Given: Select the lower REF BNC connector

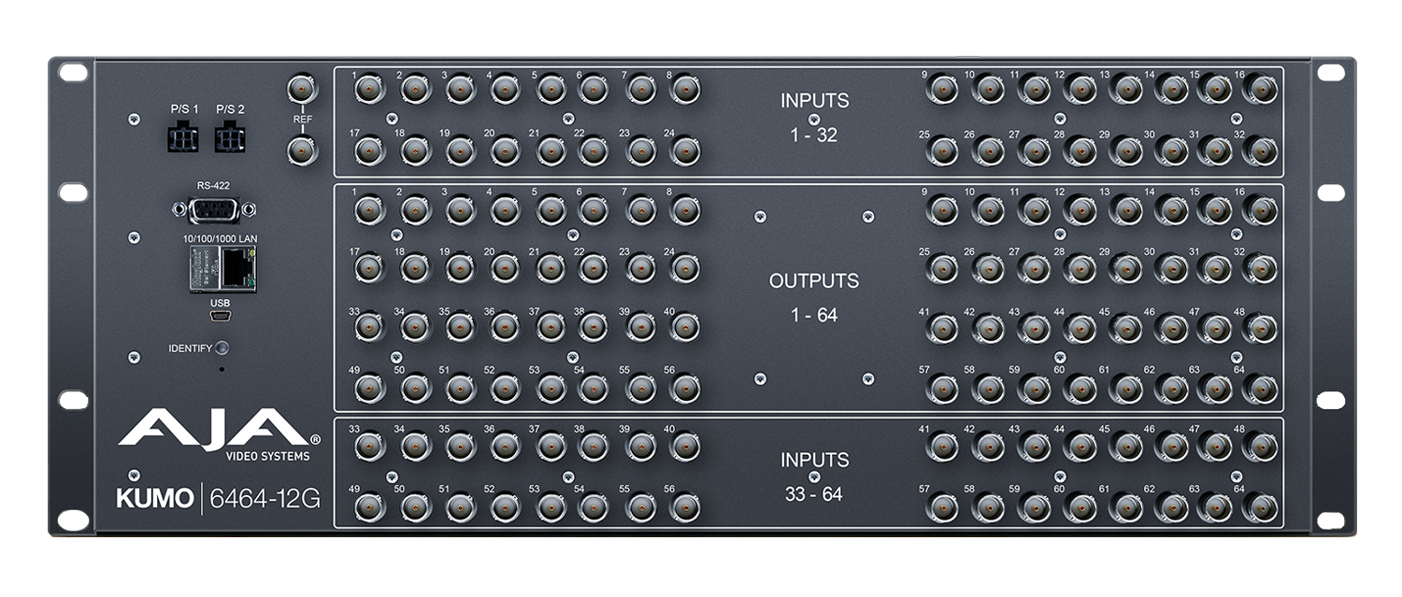Looking at the screenshot, I should tap(302, 149).
